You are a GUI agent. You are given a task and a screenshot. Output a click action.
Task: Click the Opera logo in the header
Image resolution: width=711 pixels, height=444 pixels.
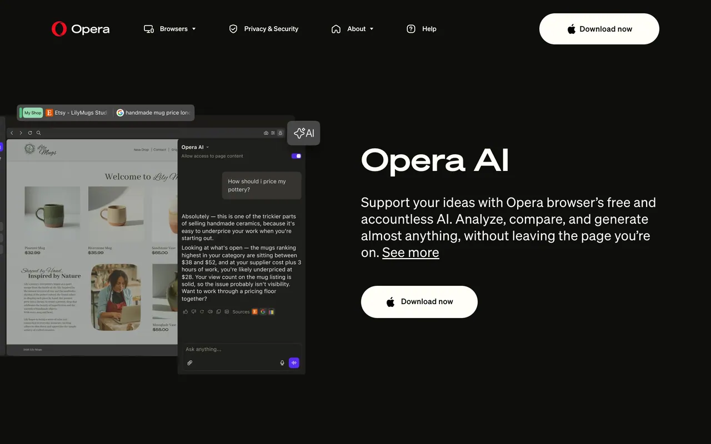pos(81,29)
